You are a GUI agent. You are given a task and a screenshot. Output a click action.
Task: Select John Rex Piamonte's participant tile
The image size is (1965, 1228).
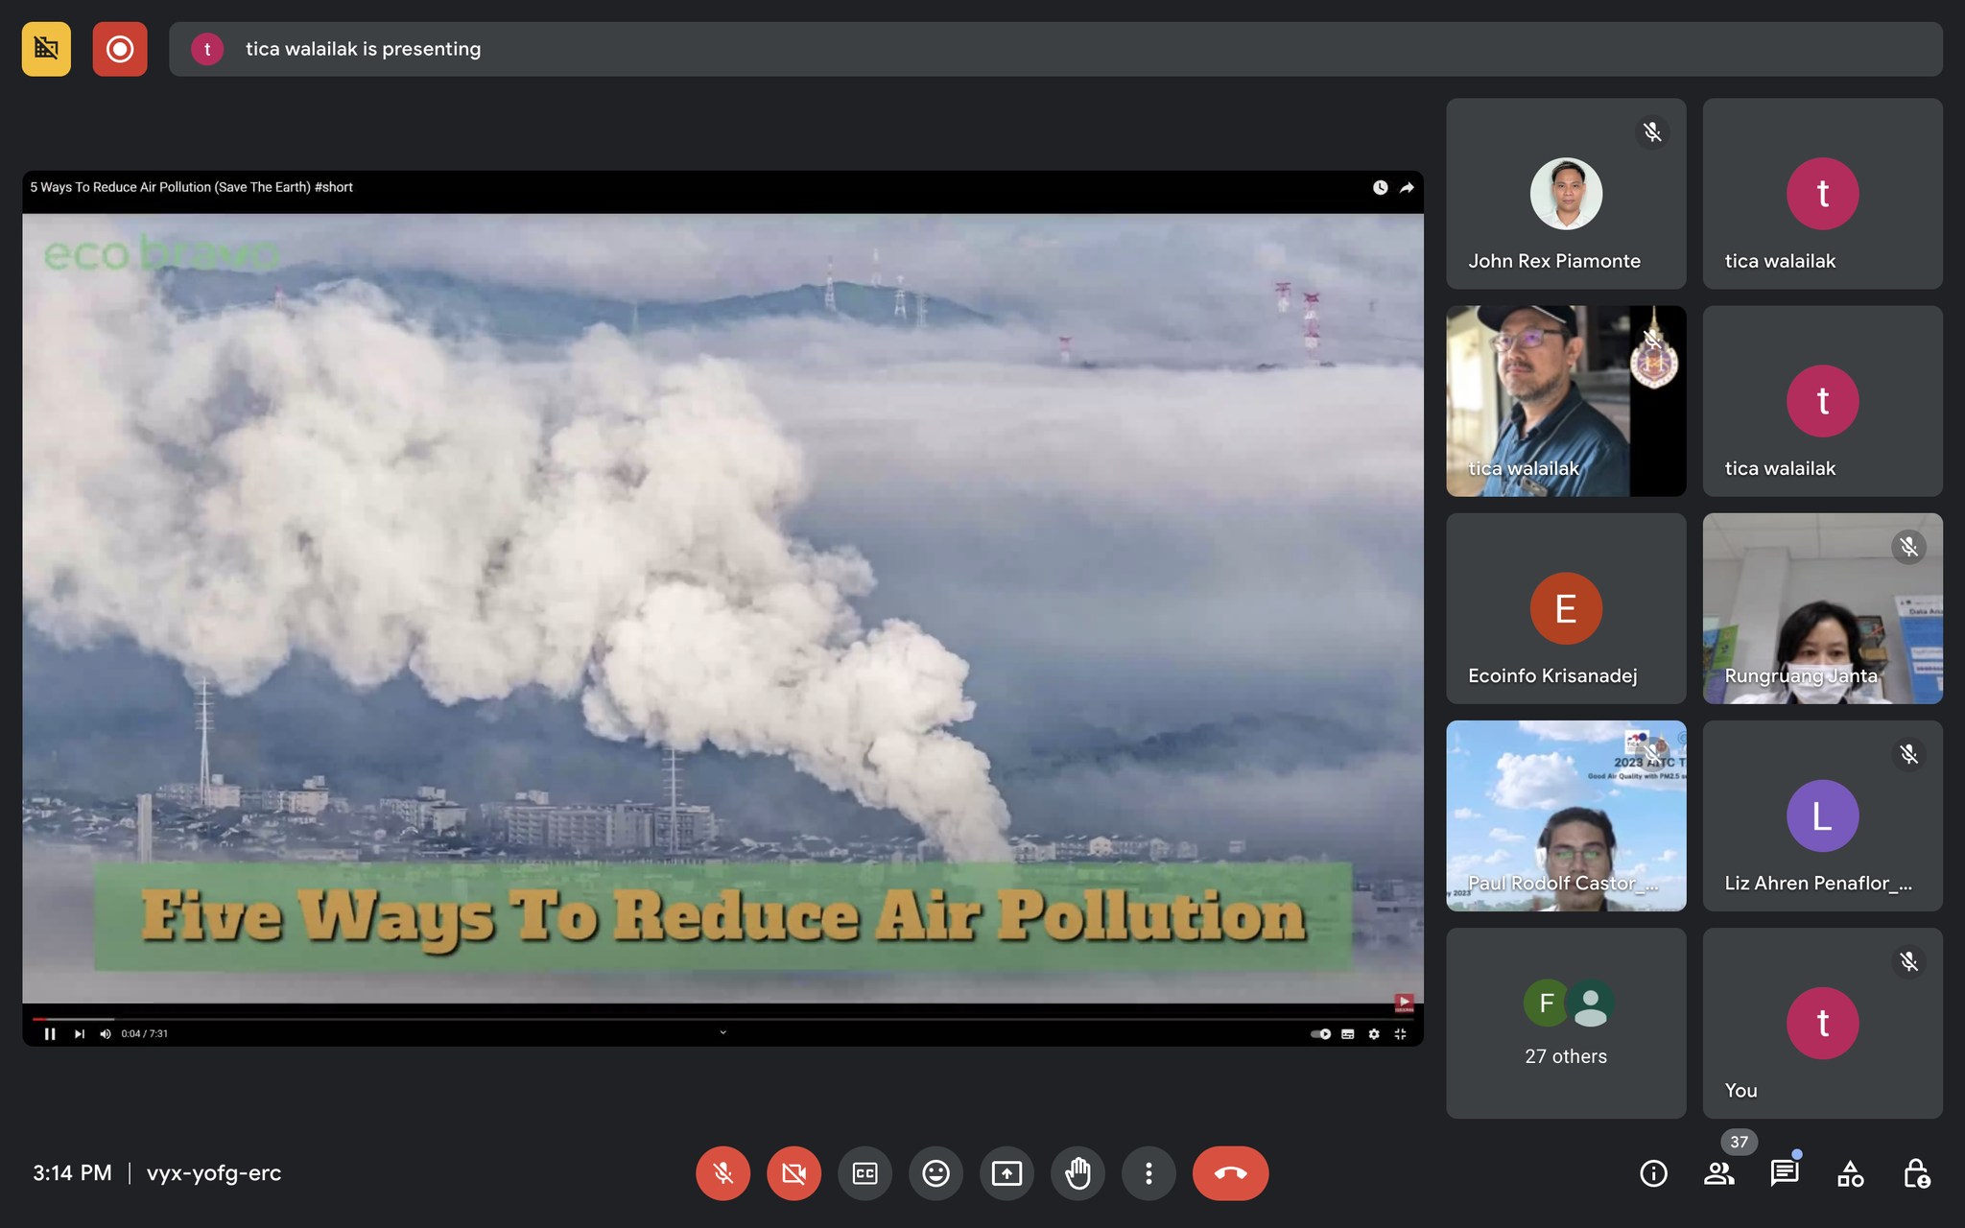1566,194
